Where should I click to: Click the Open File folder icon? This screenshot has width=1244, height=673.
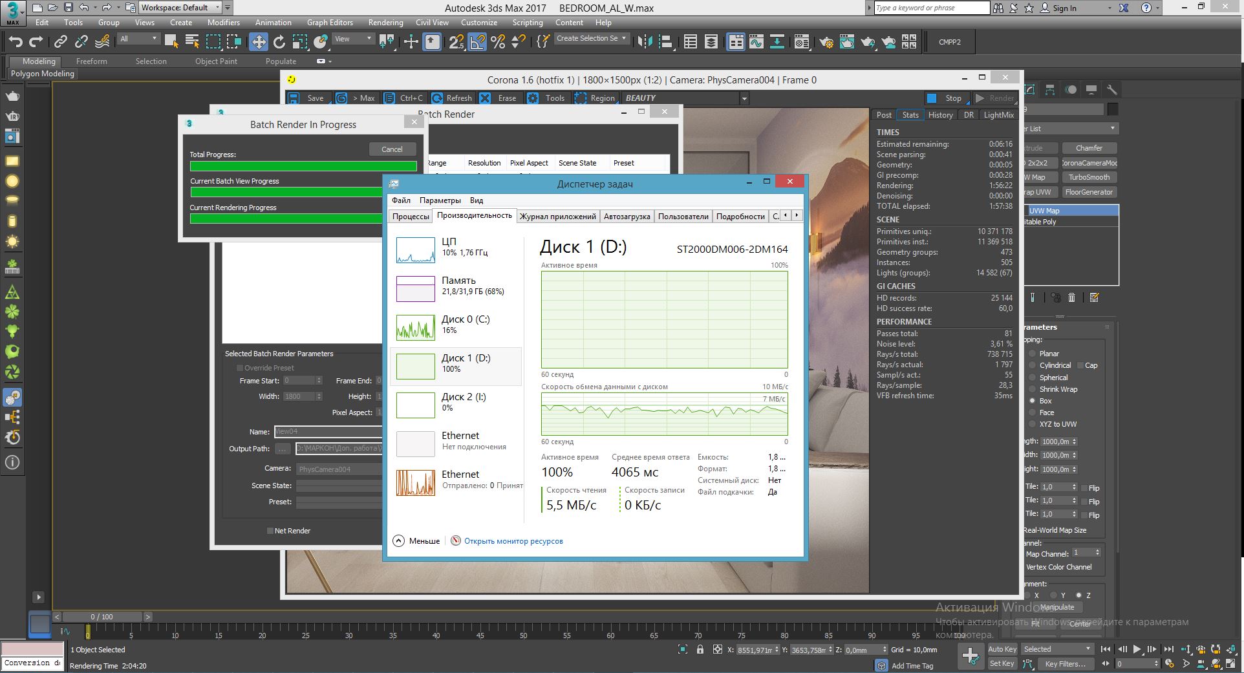52,8
